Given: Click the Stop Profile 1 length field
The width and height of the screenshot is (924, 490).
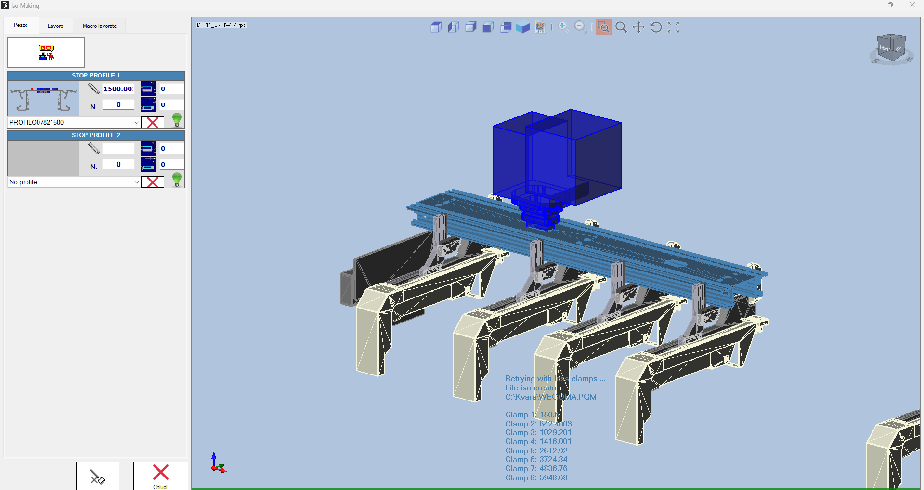Looking at the screenshot, I should coord(118,89).
